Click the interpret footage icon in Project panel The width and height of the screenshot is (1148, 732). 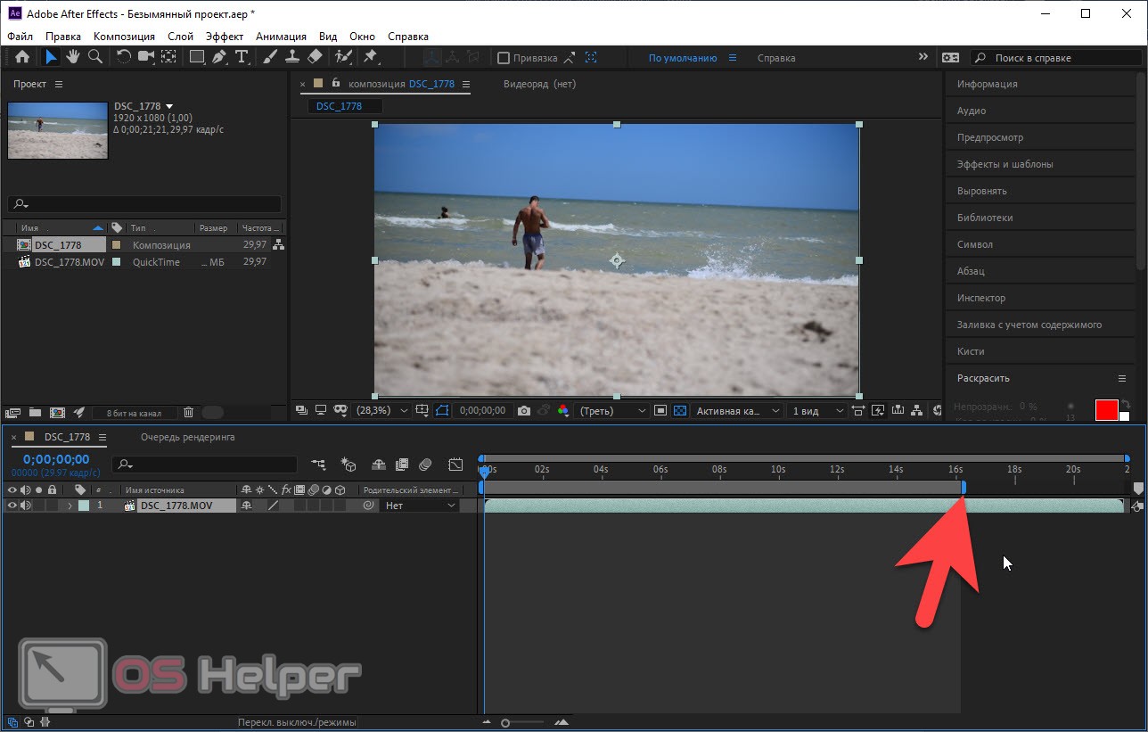pos(12,412)
